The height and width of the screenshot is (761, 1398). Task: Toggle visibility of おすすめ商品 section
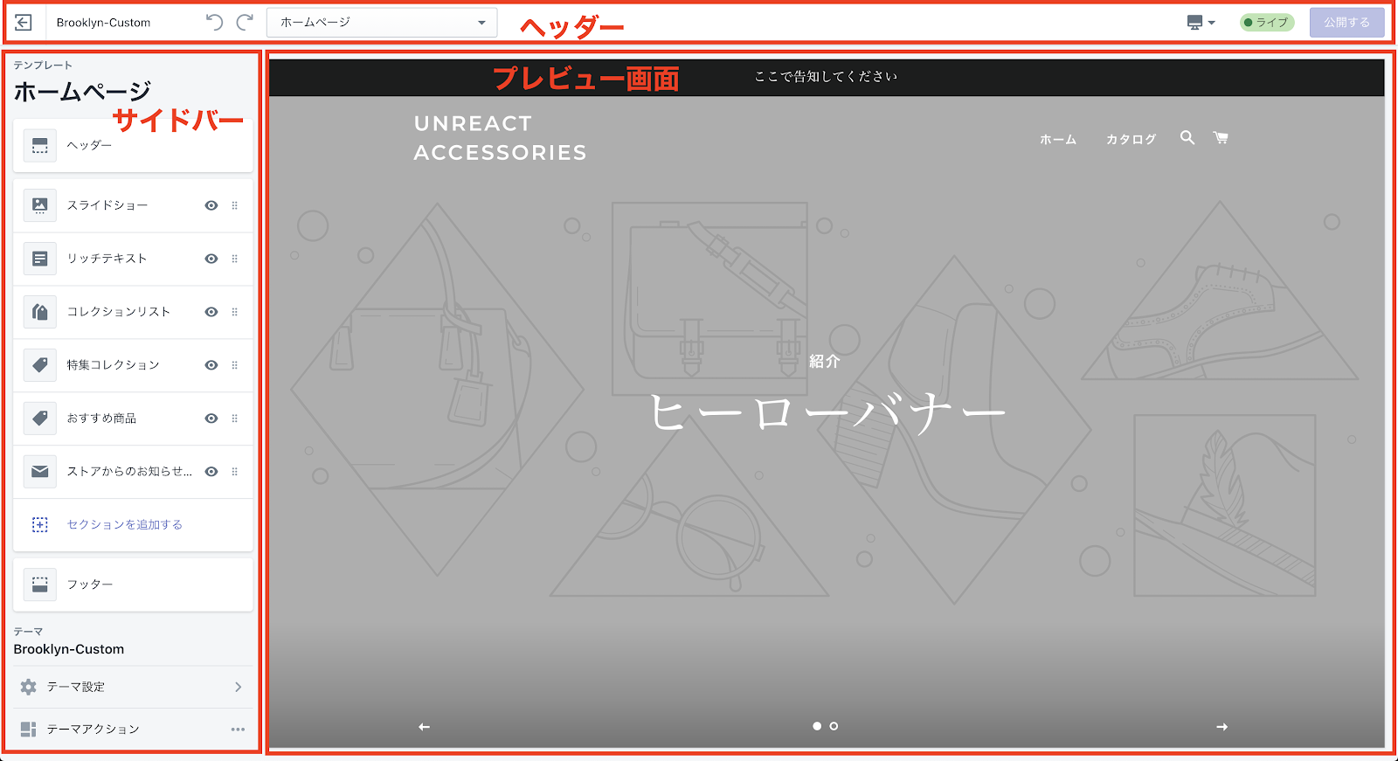click(211, 419)
